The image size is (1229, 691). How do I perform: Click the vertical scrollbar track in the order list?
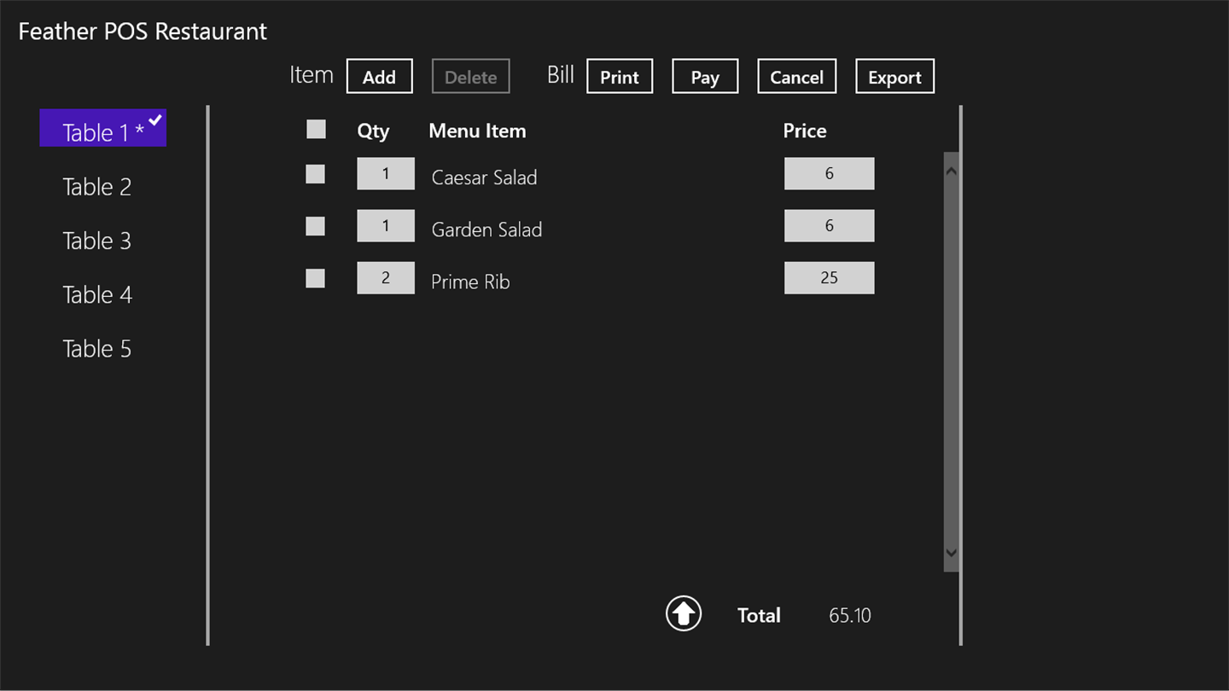tap(951, 358)
